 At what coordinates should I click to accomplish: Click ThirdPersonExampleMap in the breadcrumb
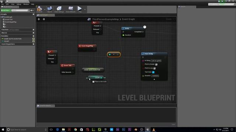pos(105,19)
